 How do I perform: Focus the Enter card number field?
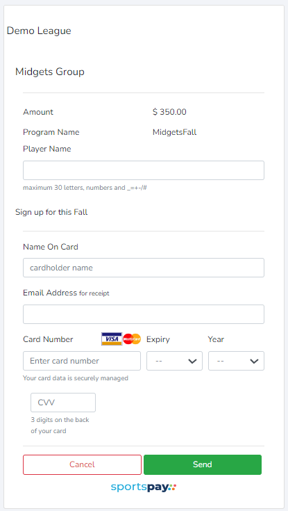[x=82, y=361]
